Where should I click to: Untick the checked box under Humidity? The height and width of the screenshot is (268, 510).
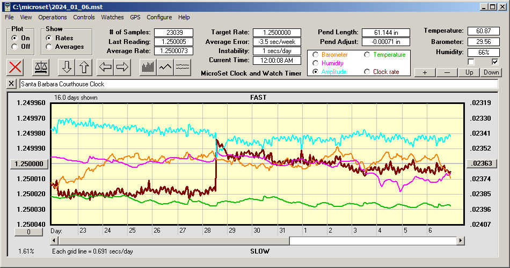click(x=495, y=62)
